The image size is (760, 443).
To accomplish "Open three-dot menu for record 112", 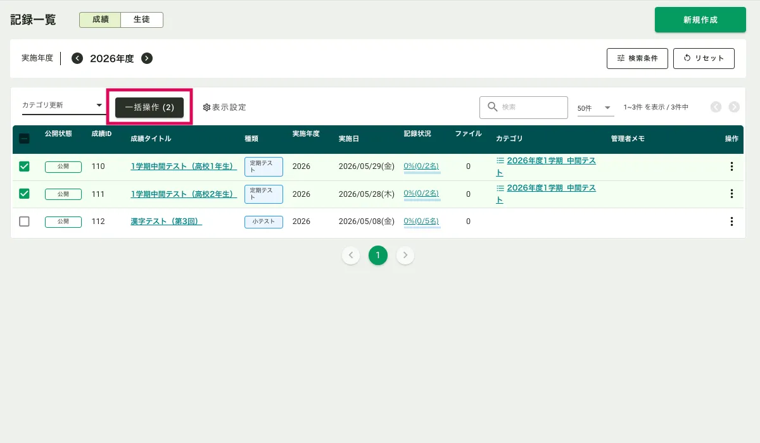I will (x=731, y=221).
